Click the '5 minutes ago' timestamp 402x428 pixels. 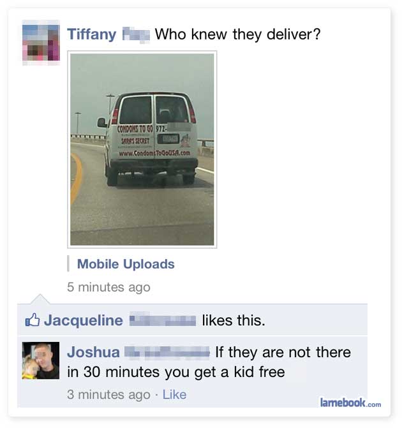pyautogui.click(x=108, y=287)
